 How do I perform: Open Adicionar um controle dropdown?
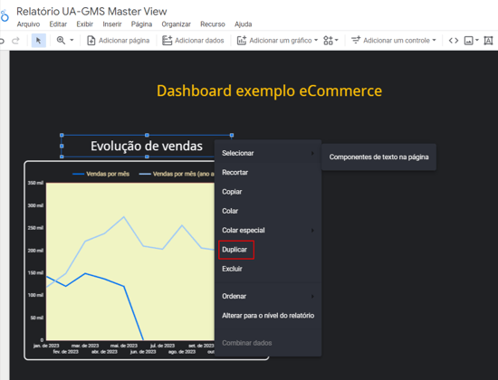click(394, 41)
